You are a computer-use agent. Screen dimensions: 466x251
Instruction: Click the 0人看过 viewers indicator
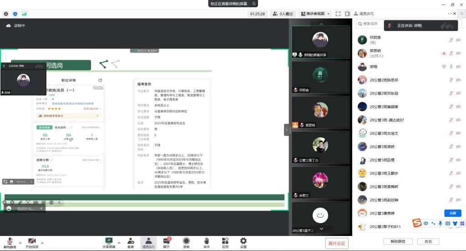283,14
